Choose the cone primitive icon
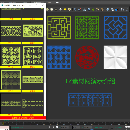This screenshot has height=130, width=130. [x=61, y=9]
